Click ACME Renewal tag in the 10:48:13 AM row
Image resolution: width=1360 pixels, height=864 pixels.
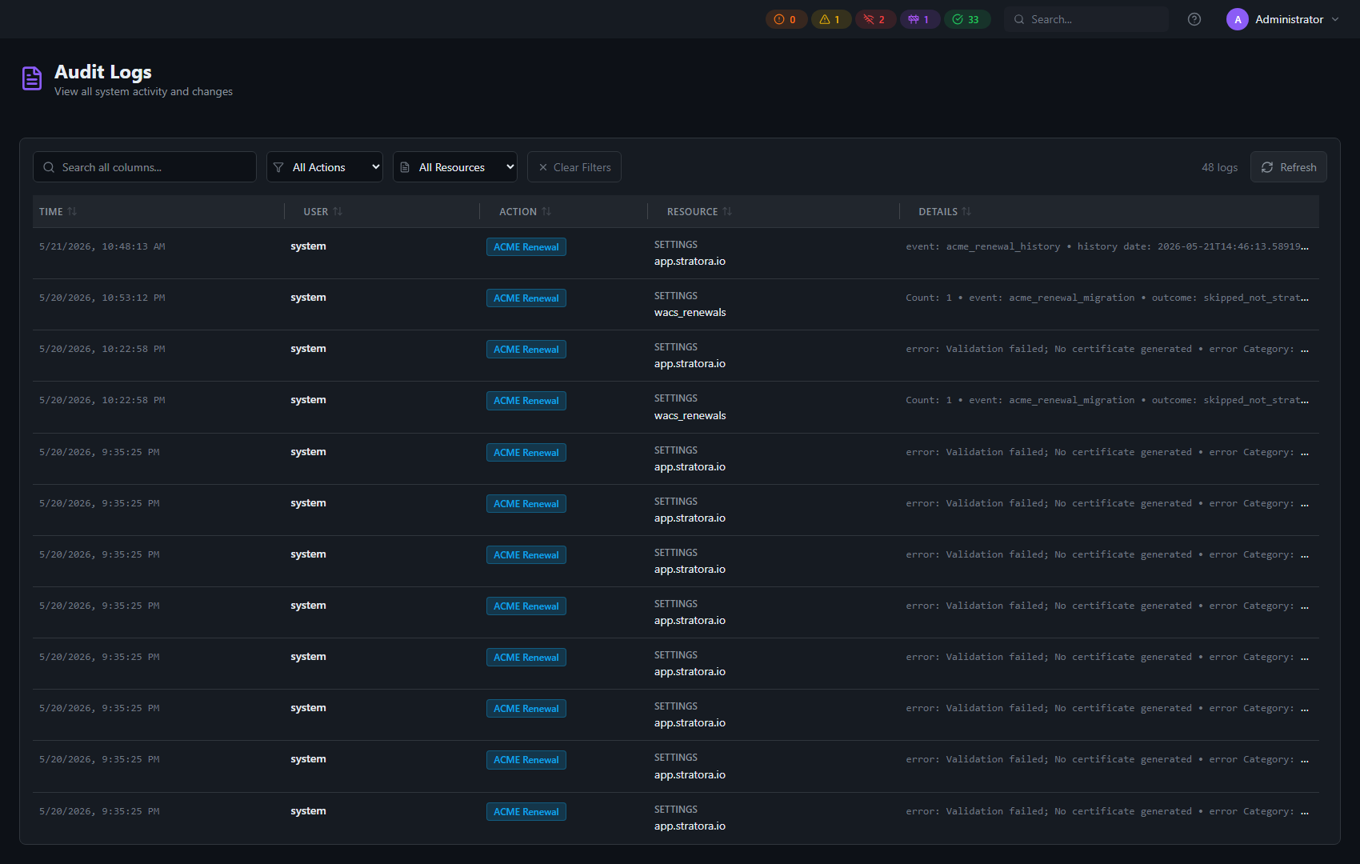coord(526,247)
